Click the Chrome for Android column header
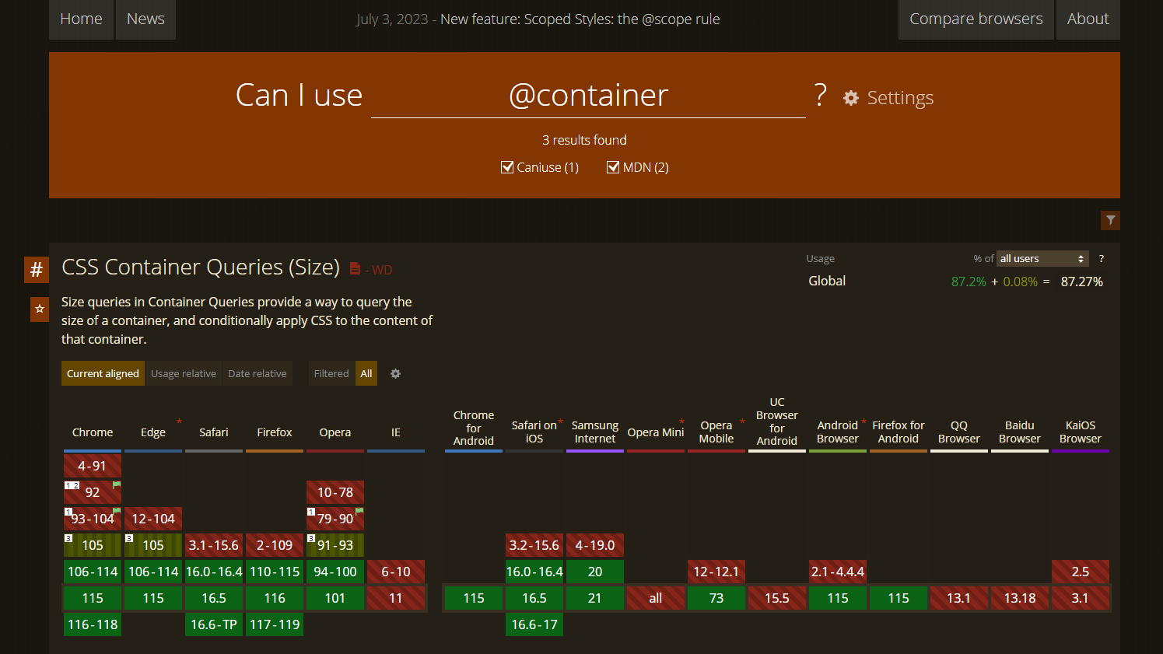This screenshot has width=1163, height=654. point(474,428)
